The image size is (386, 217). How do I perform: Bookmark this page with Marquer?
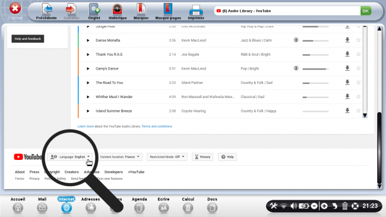[x=141, y=11]
